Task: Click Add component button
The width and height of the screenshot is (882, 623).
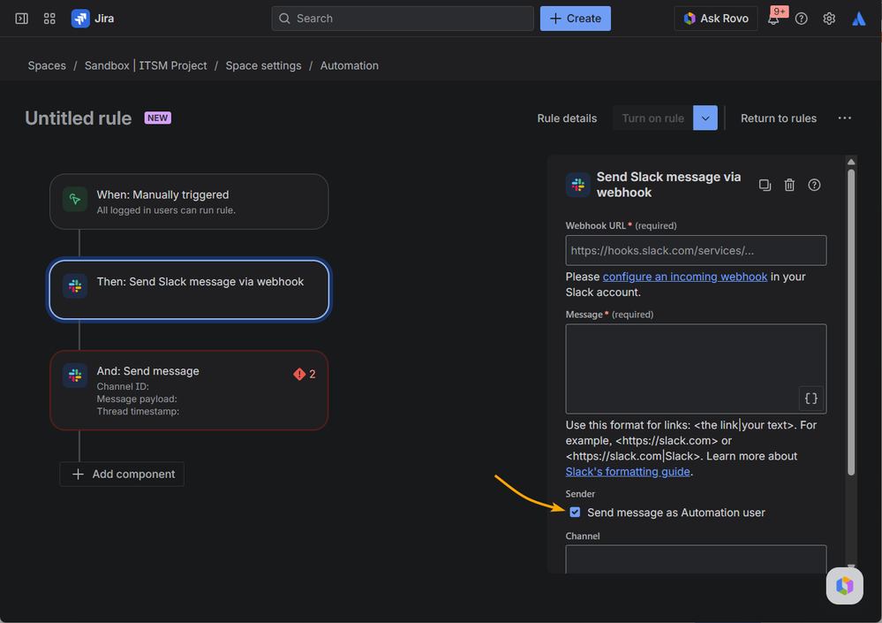Action: [x=122, y=475]
